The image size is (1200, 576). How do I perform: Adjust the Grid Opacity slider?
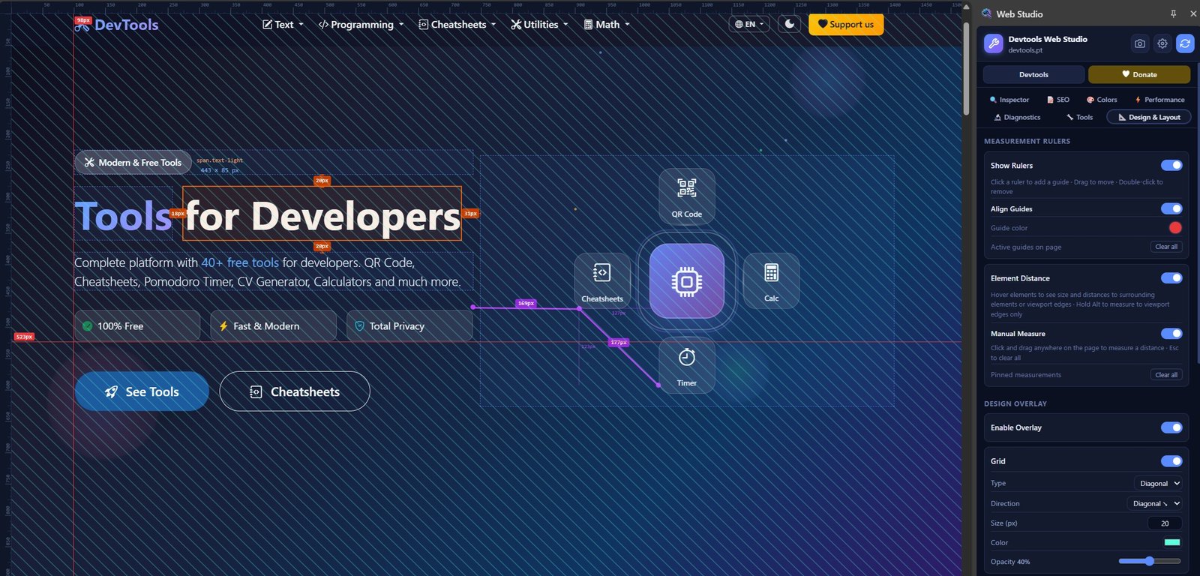click(x=1150, y=561)
